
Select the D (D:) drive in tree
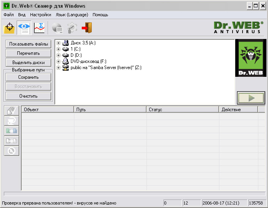[x=76, y=55]
